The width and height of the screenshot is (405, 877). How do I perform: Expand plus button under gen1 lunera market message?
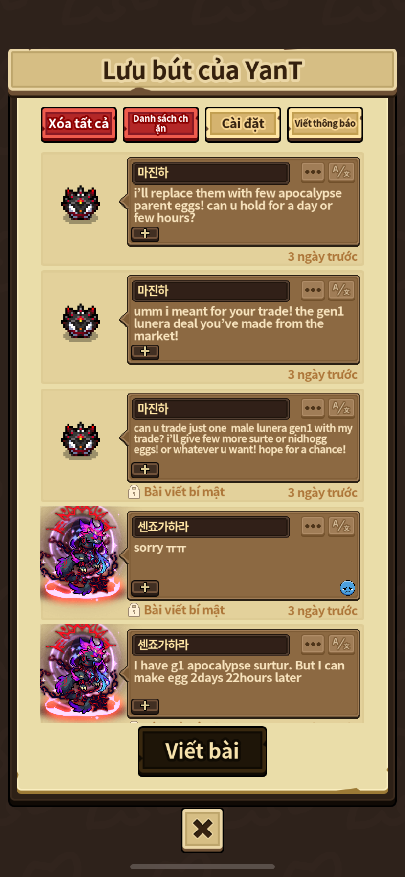point(145,351)
